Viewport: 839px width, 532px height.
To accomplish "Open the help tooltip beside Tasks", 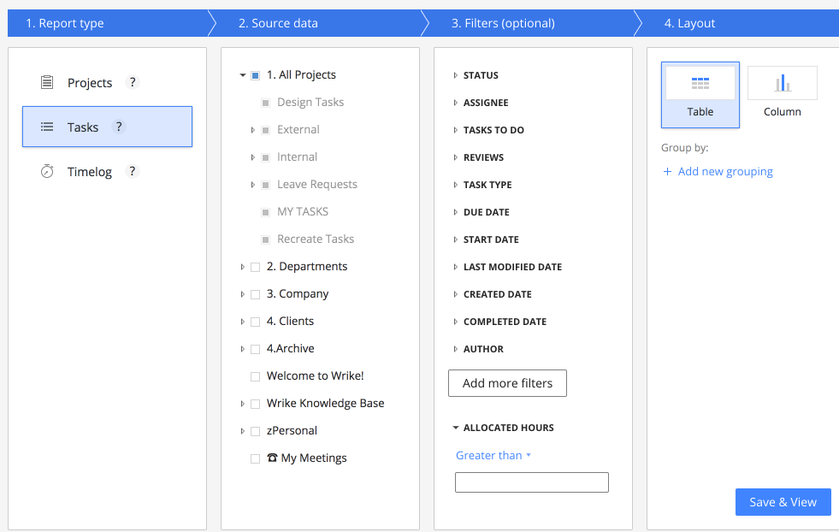I will click(119, 127).
